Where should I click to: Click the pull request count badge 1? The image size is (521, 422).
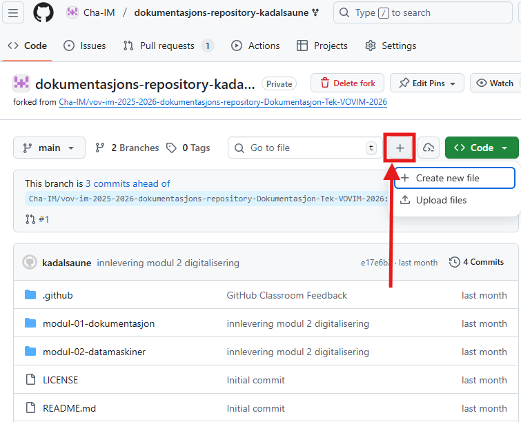click(x=208, y=46)
